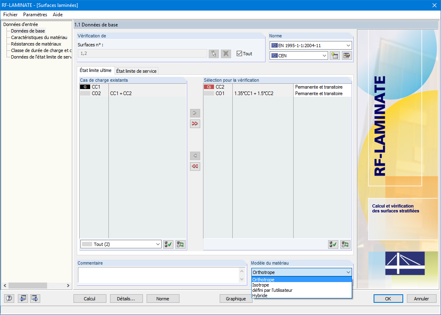Image resolution: width=441 pixels, height=315 pixels.
Task: Open help with the question mark icon
Action: 9,298
